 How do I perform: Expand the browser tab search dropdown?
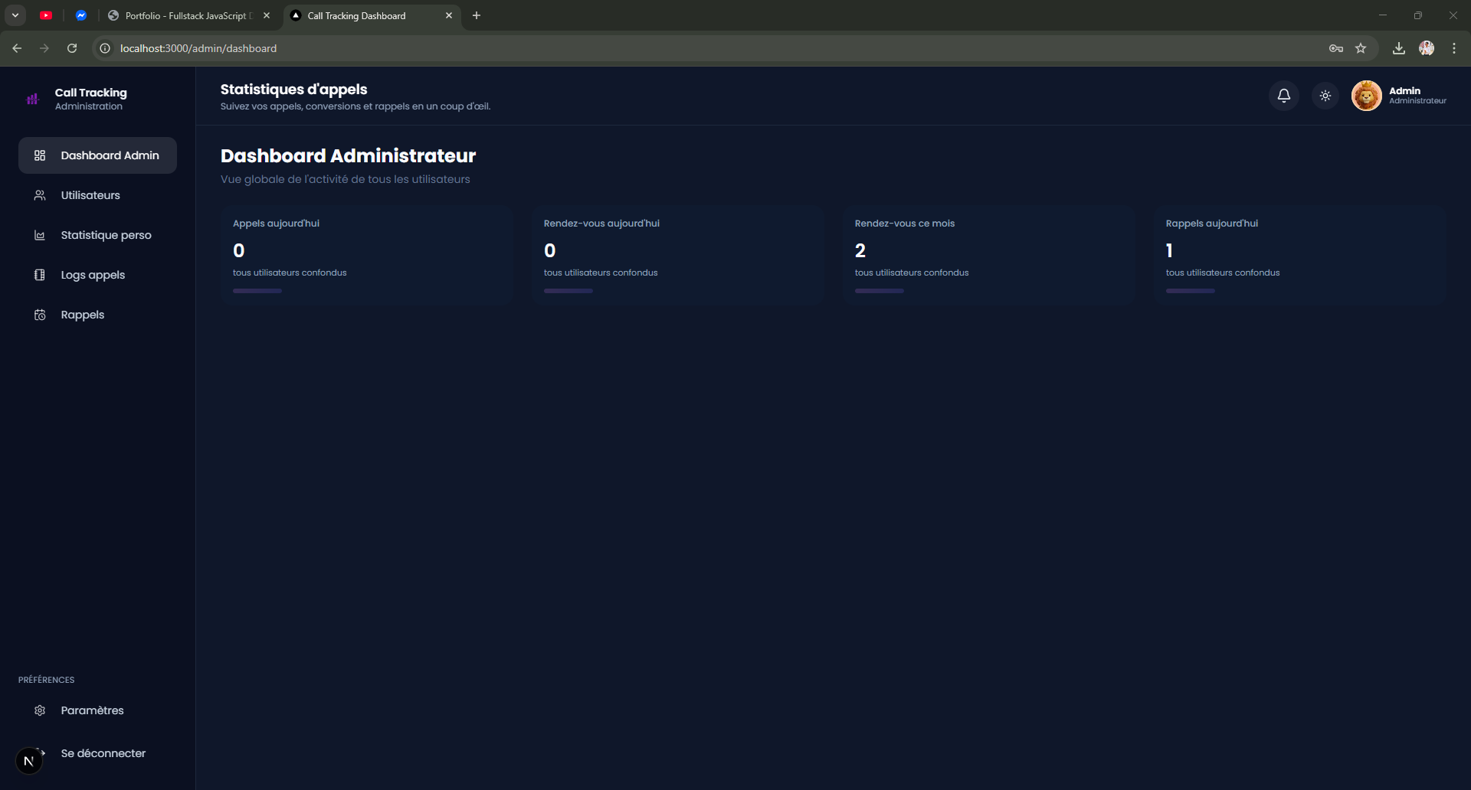click(x=15, y=15)
